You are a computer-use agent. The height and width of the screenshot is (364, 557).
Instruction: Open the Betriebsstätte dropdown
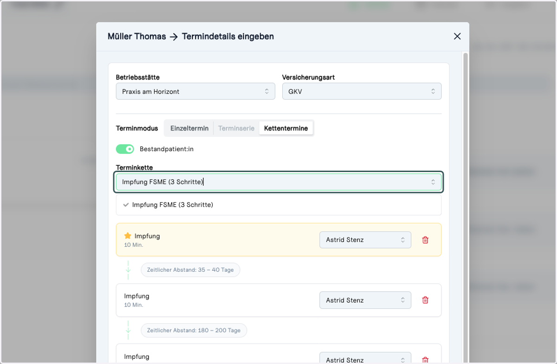click(x=195, y=91)
